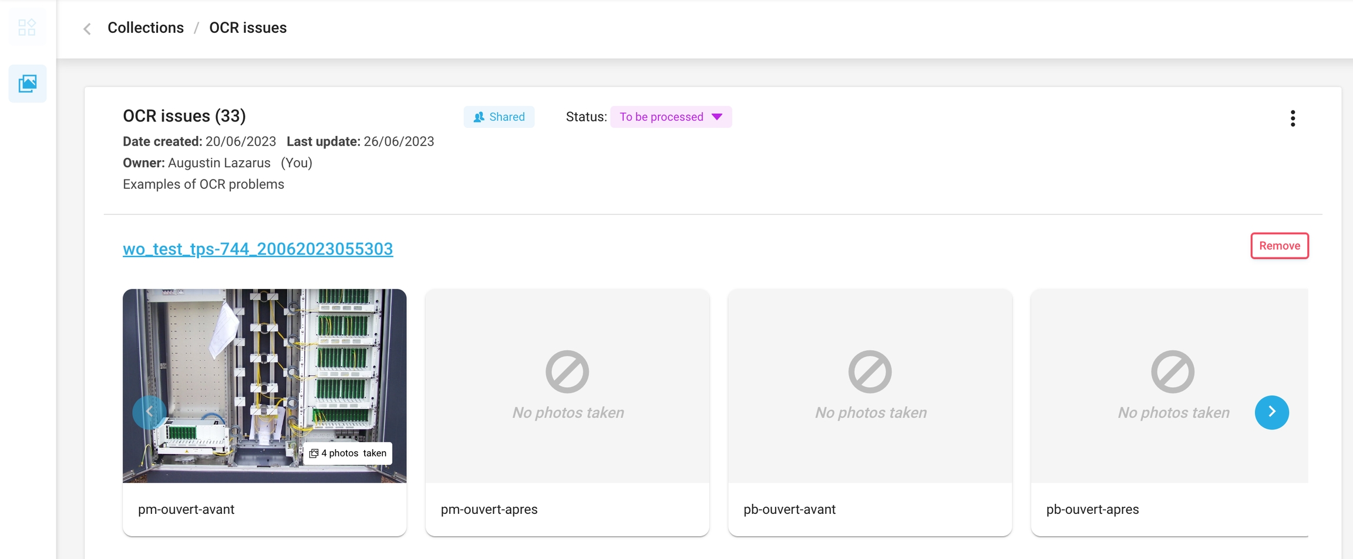Click the previous carousel arrow
This screenshot has width=1353, height=559.
tap(149, 412)
